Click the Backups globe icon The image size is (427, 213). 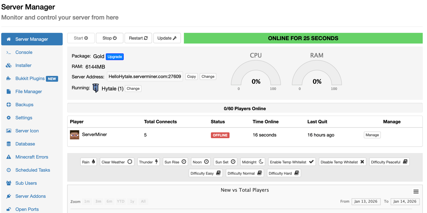point(9,105)
